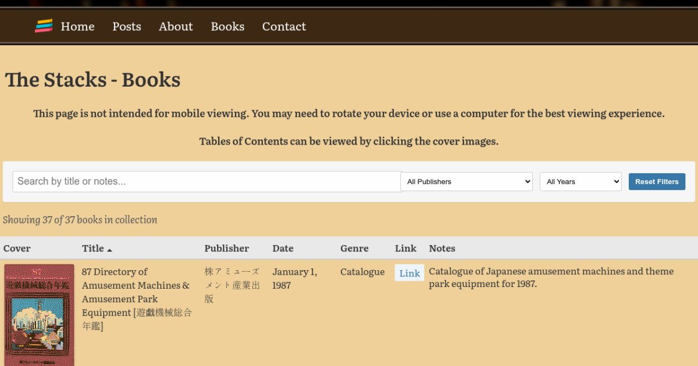Focus the search by title or notes field
698x366 pixels.
pos(206,181)
